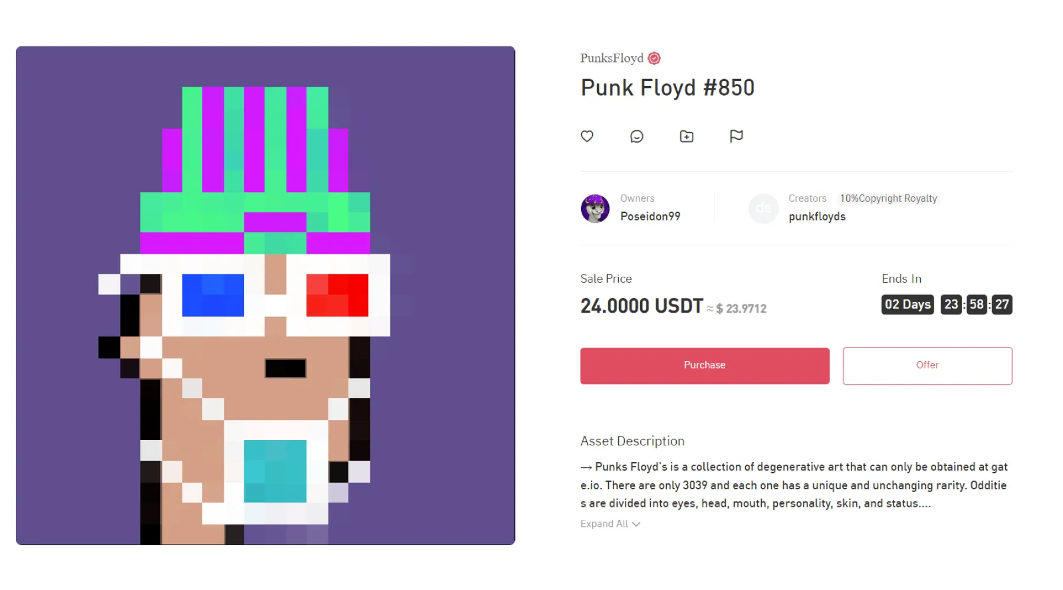Click the Punk Floyd #850 title

point(667,88)
